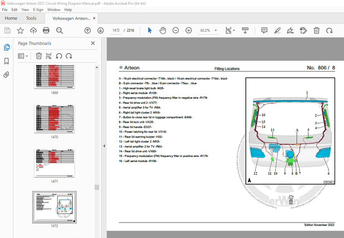
Task: Click the scrolling mode toolbar icon
Action: click(245, 31)
